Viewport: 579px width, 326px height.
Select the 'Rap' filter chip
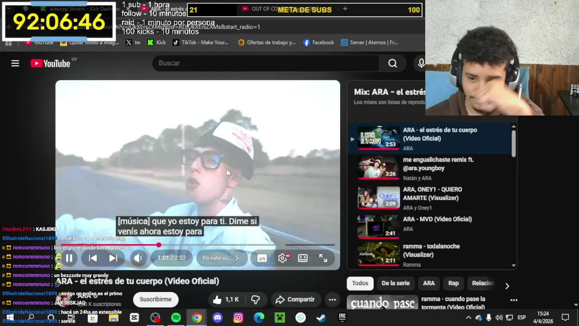[x=453, y=283]
